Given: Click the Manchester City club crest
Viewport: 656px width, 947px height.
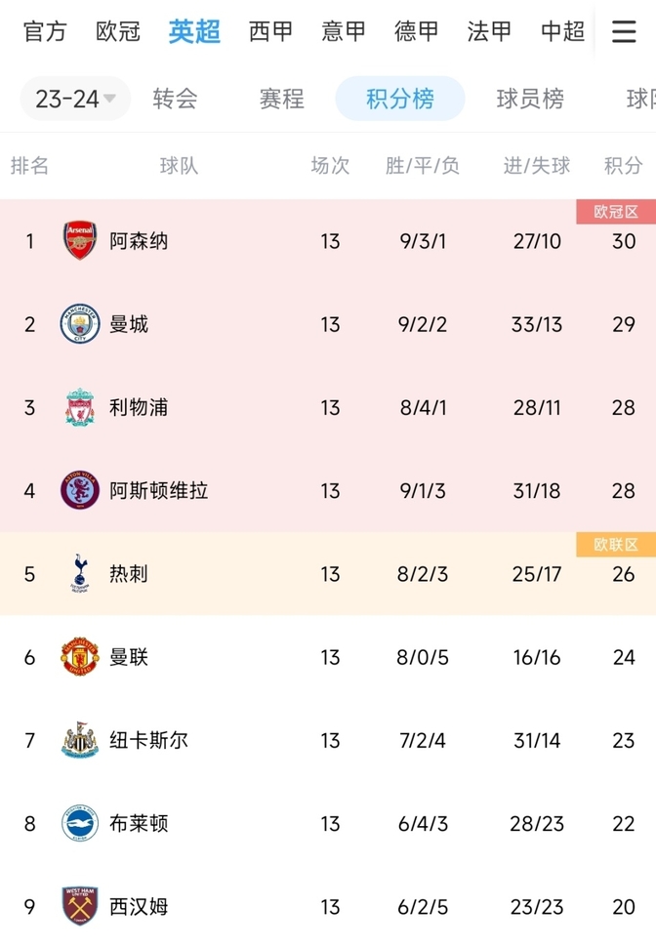Looking at the screenshot, I should click(80, 324).
